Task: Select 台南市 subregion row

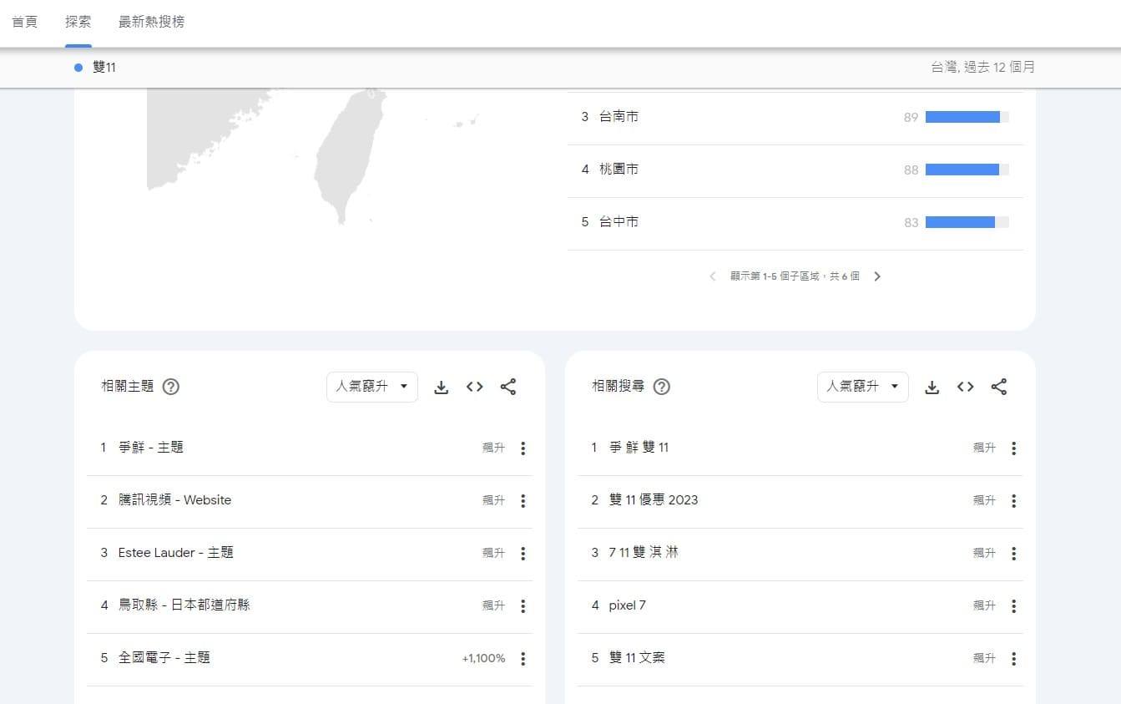Action: coord(795,118)
